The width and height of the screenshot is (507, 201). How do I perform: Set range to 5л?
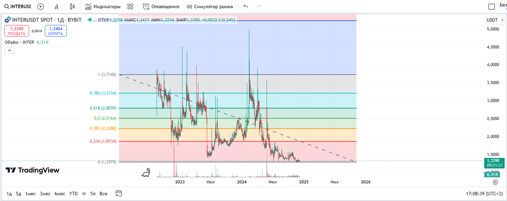[93, 193]
